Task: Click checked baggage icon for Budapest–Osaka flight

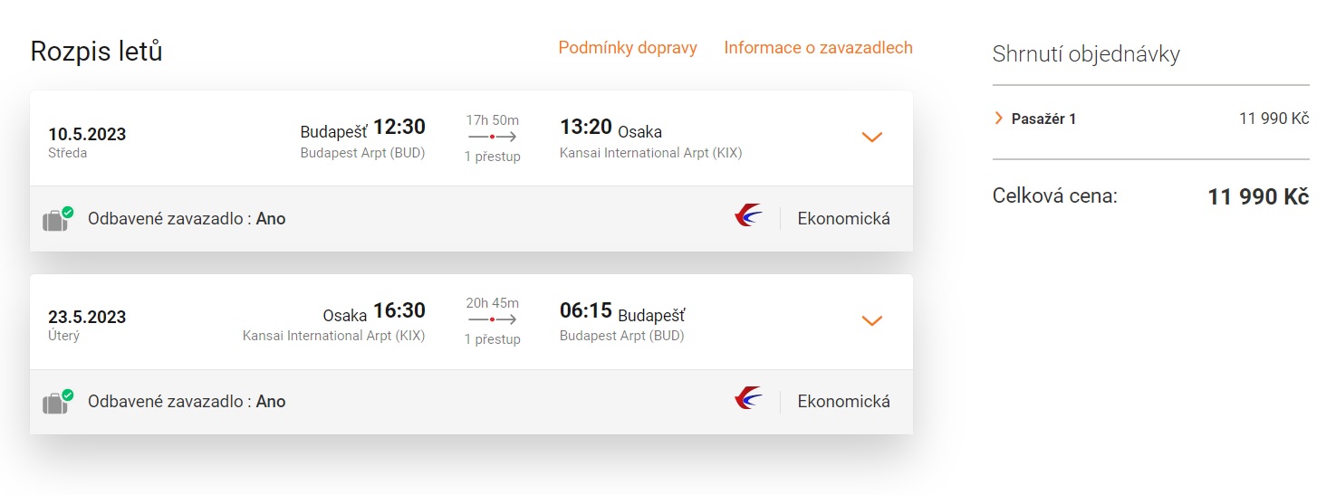Action: coord(57,219)
